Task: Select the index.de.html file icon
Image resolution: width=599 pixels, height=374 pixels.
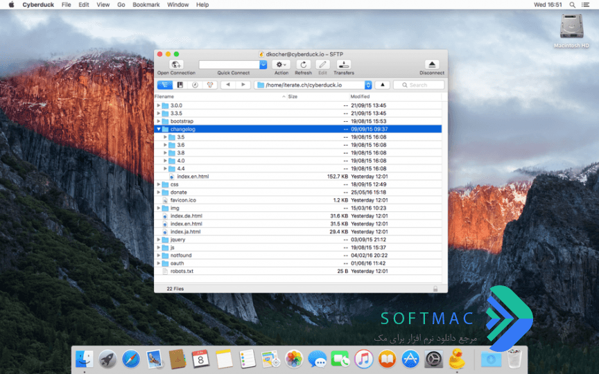Action: coord(165,216)
